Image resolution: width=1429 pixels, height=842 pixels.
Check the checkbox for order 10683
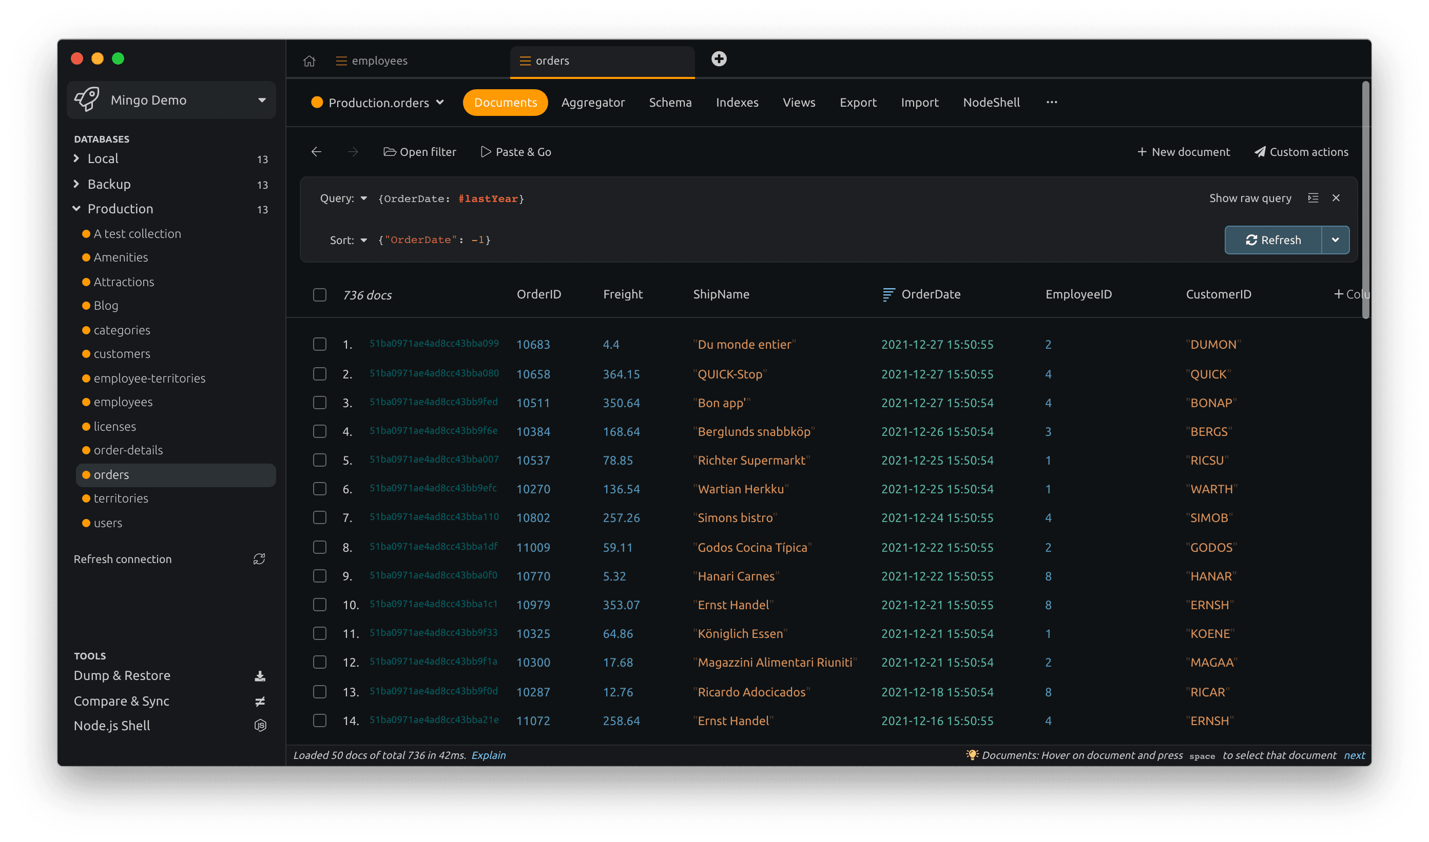[319, 344]
